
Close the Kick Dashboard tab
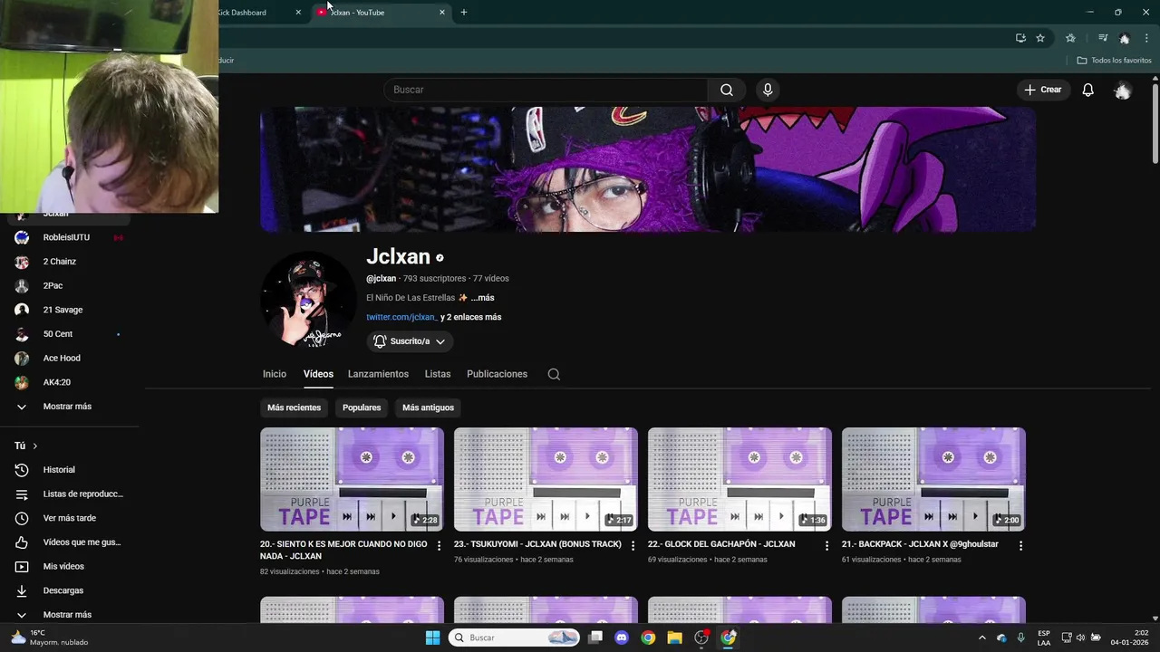coord(298,13)
